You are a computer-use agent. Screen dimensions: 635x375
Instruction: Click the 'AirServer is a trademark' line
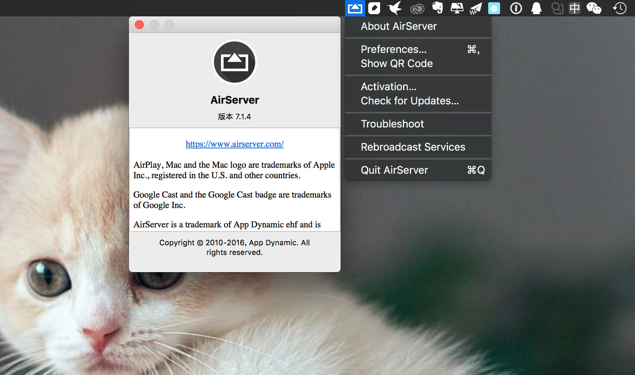click(227, 224)
